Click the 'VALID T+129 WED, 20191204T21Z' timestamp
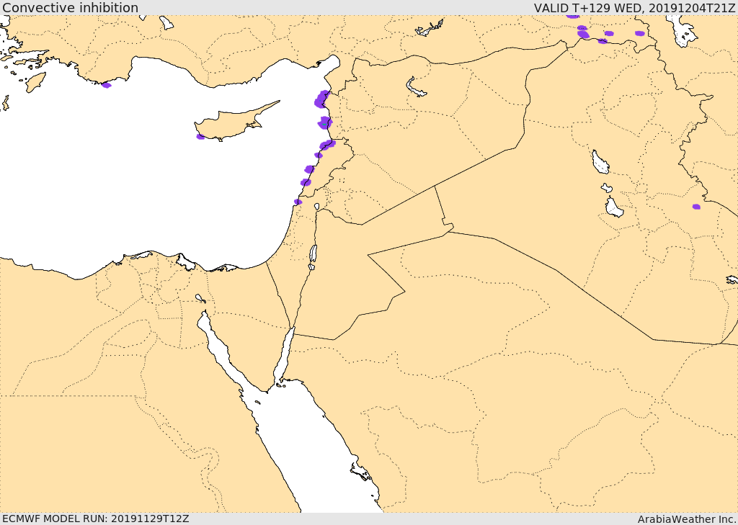This screenshot has height=525, width=738. pyautogui.click(x=635, y=7)
